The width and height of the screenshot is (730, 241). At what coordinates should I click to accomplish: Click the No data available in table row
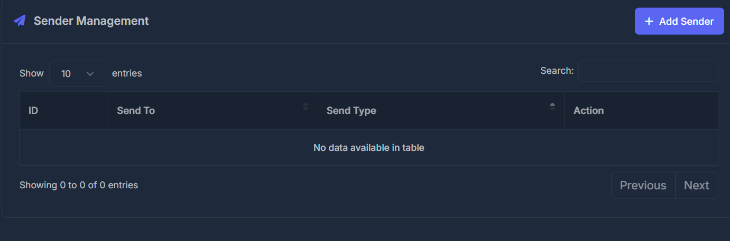click(369, 148)
